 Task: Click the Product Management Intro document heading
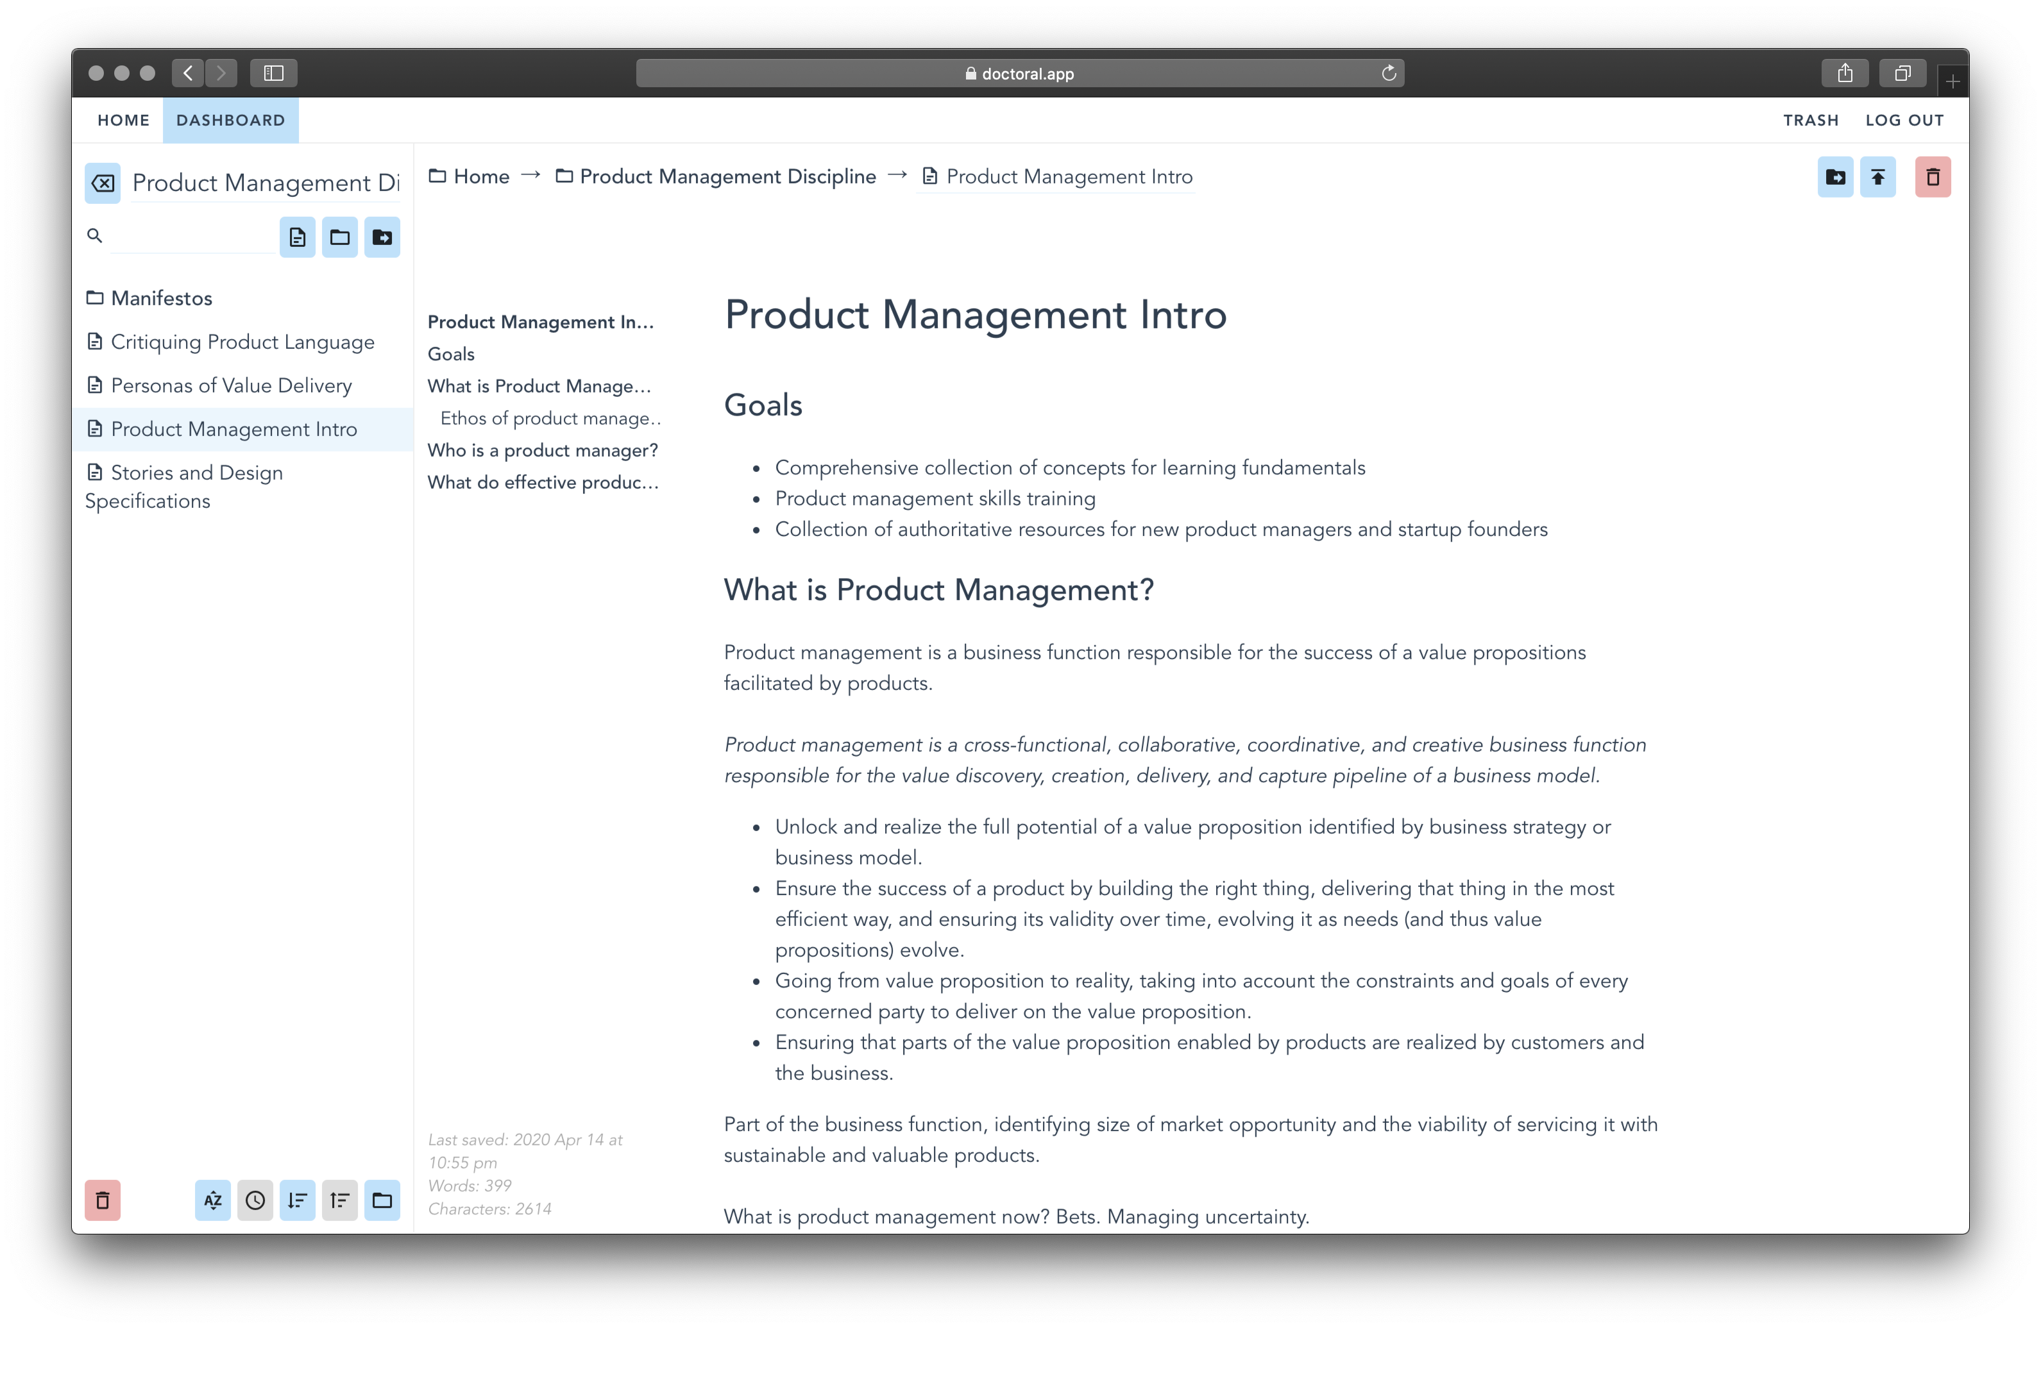point(976,315)
